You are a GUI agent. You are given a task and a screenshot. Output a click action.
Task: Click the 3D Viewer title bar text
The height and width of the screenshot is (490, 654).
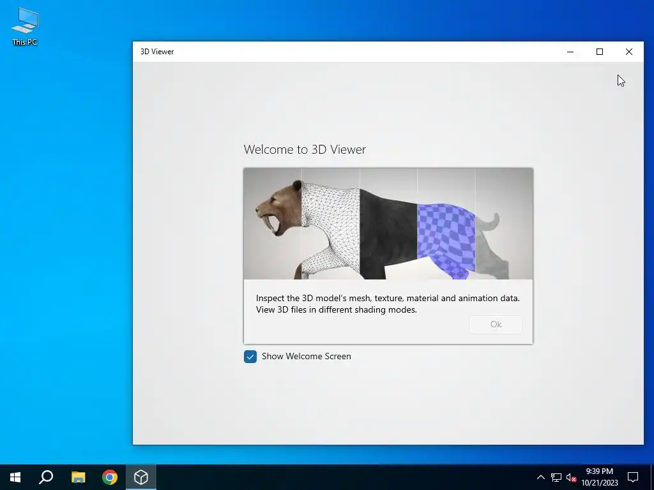pos(157,52)
